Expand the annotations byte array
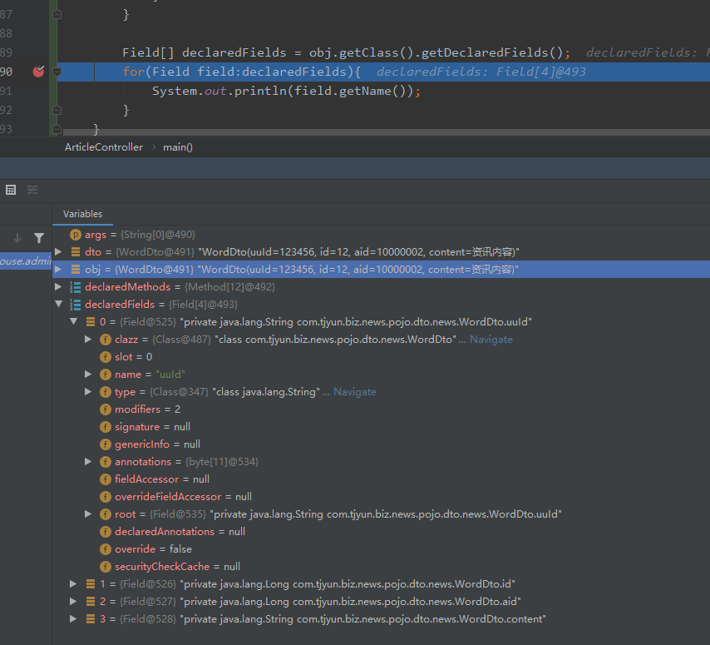The image size is (710, 645). (x=89, y=461)
